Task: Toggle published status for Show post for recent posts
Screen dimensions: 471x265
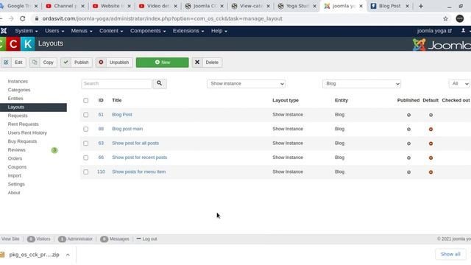Action: tap(408, 158)
